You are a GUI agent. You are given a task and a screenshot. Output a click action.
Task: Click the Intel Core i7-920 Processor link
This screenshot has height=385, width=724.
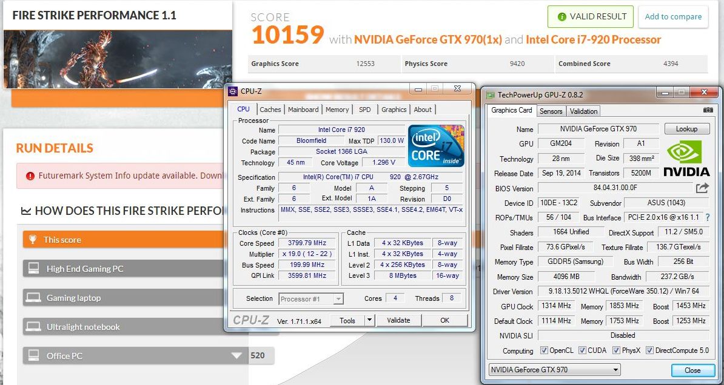pyautogui.click(x=594, y=40)
